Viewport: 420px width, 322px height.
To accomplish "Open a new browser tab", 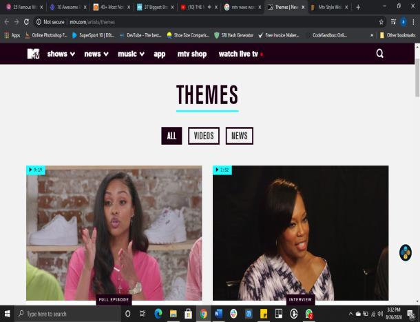I will pos(358,8).
